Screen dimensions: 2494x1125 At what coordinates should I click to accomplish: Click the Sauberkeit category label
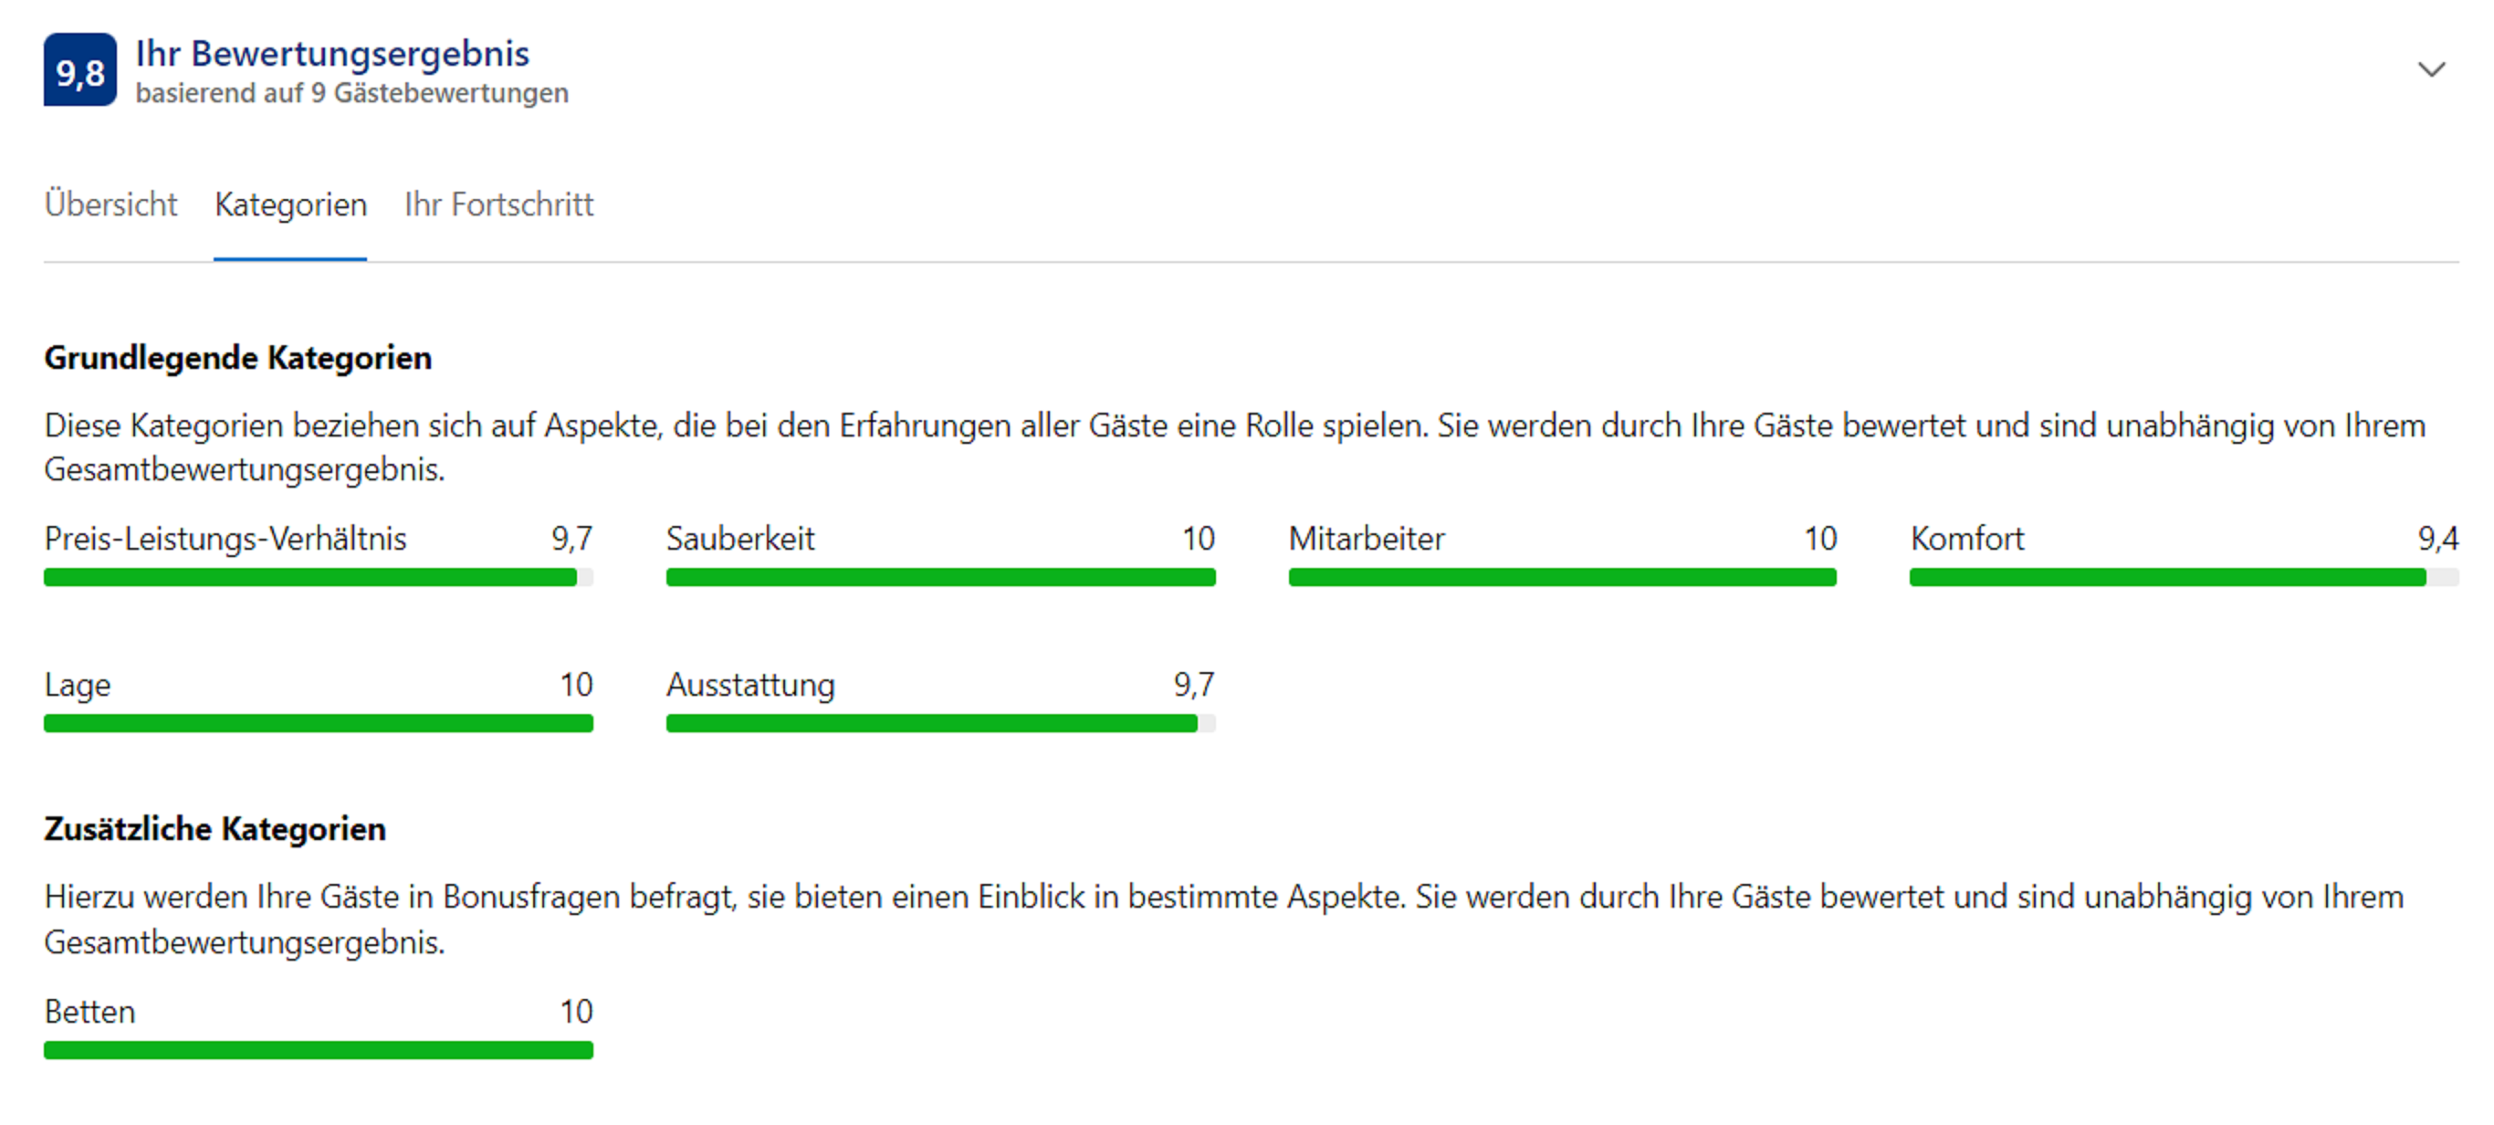coord(741,538)
